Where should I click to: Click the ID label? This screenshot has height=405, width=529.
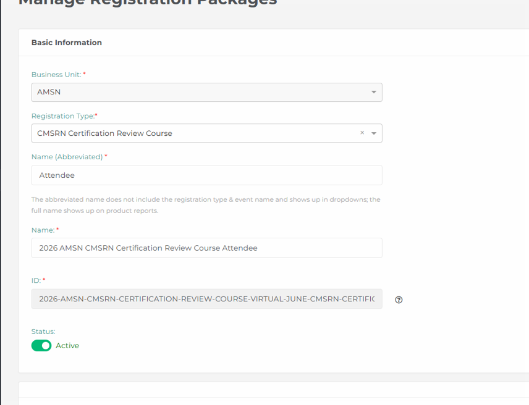(x=36, y=280)
